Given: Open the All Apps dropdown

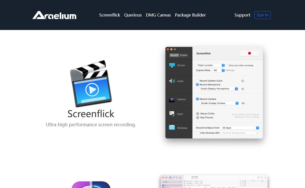Looking at the screenshot, I should pos(240,128).
